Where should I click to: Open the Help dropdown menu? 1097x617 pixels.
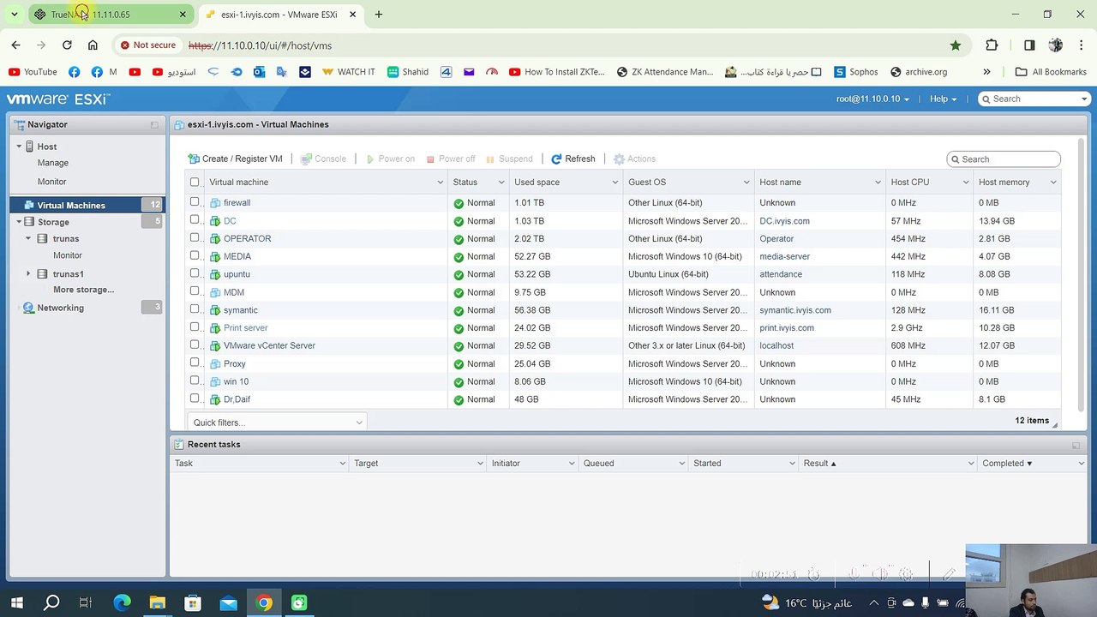(943, 99)
